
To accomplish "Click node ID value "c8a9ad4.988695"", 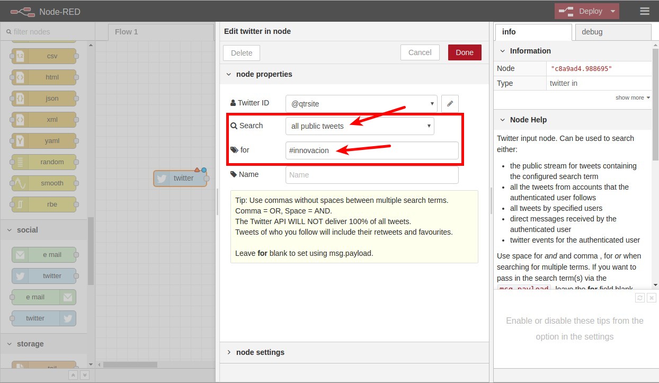I will click(x=581, y=69).
